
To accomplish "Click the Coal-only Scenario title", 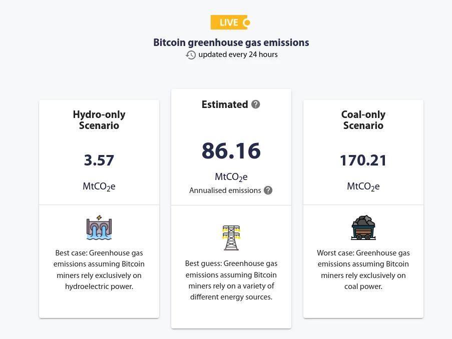I will pyautogui.click(x=363, y=120).
